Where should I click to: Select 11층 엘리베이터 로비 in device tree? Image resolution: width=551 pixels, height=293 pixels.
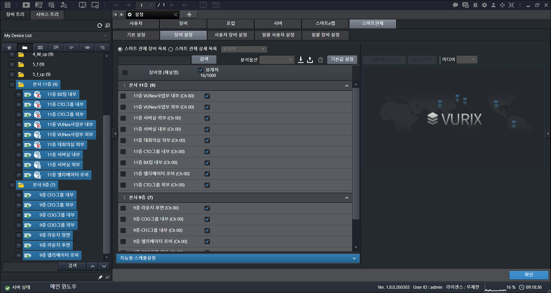(x=57, y=175)
